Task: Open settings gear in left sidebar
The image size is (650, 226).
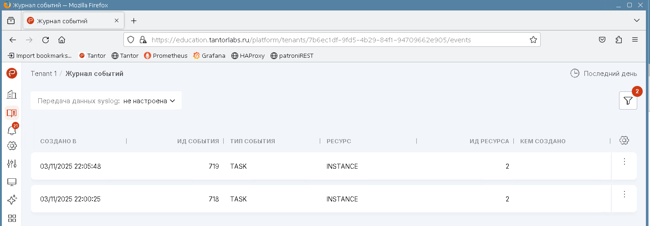Action: click(x=12, y=146)
